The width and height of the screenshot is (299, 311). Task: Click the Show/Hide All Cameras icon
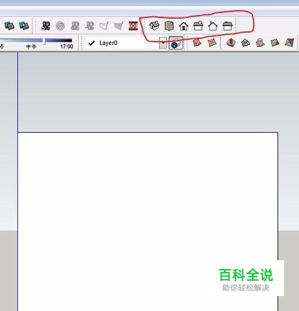click(x=90, y=26)
